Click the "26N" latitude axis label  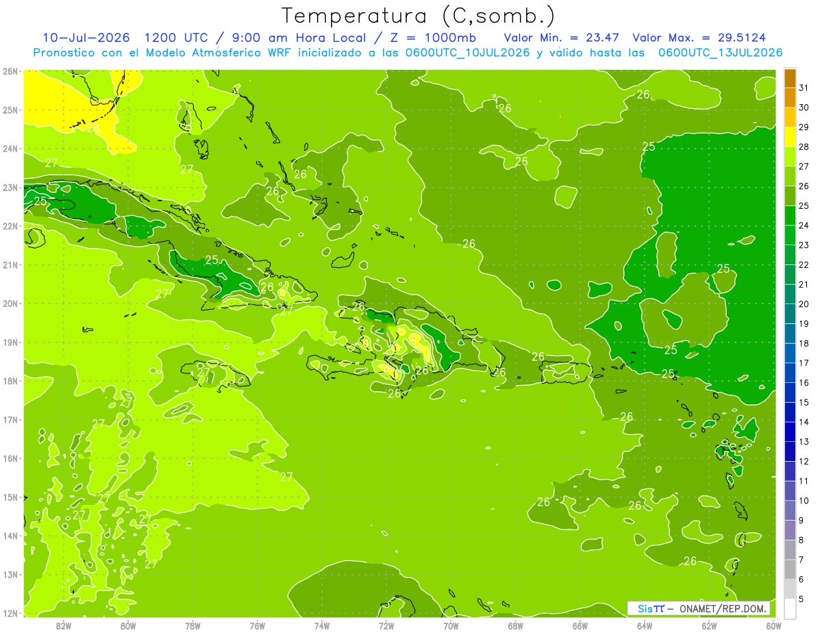tap(10, 71)
